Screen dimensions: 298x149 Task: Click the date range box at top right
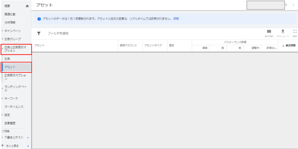click(x=265, y=5)
